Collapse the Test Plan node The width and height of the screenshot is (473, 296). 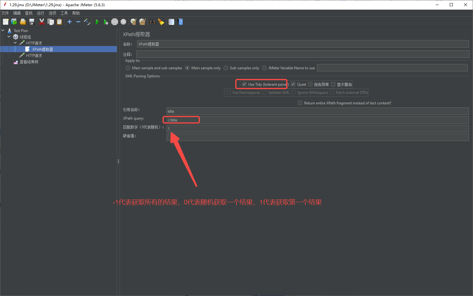(3, 30)
